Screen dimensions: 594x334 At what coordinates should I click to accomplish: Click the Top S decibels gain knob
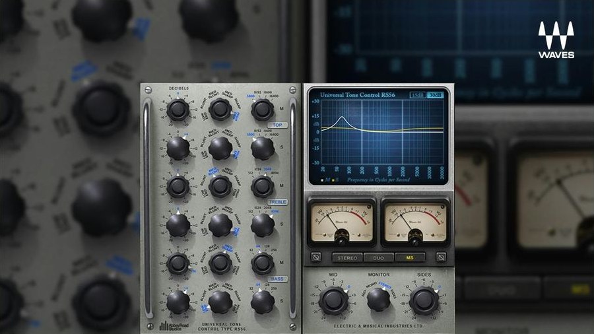pos(178,148)
